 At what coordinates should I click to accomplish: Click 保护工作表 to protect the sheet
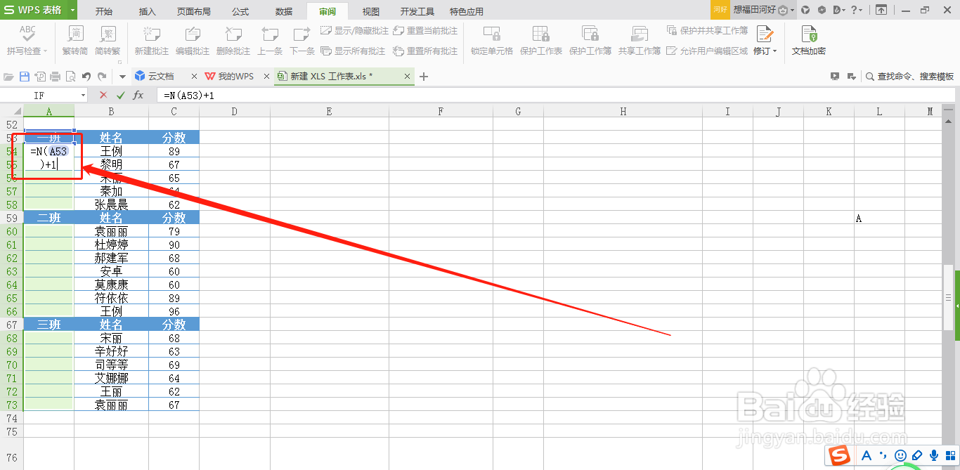tap(541, 40)
